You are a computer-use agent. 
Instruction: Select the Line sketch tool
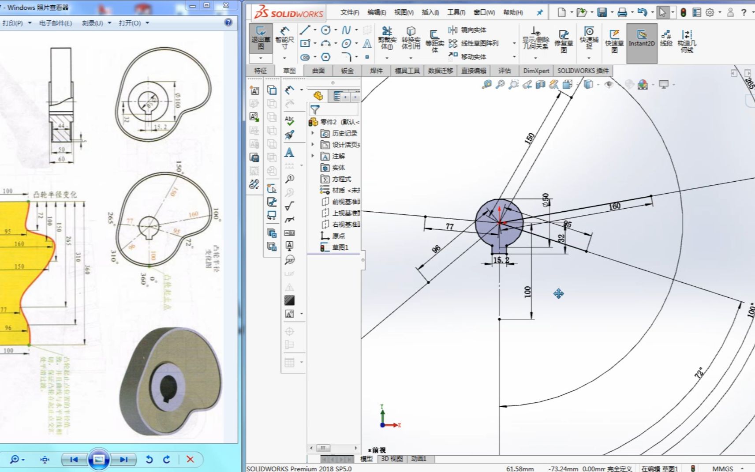(305, 30)
